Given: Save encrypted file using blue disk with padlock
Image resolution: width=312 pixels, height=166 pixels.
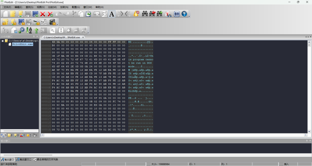Looking at the screenshot, I should point(22,22).
